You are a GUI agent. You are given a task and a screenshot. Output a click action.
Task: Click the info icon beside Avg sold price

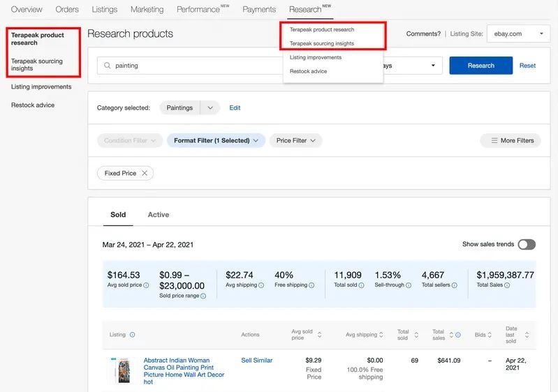click(x=146, y=285)
